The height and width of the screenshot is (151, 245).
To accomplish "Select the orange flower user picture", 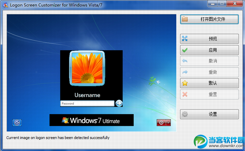I will tap(87, 68).
